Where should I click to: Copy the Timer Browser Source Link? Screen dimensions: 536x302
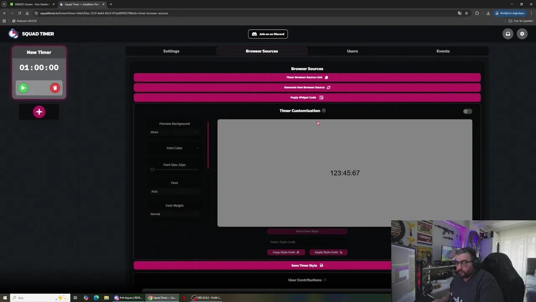[307, 77]
